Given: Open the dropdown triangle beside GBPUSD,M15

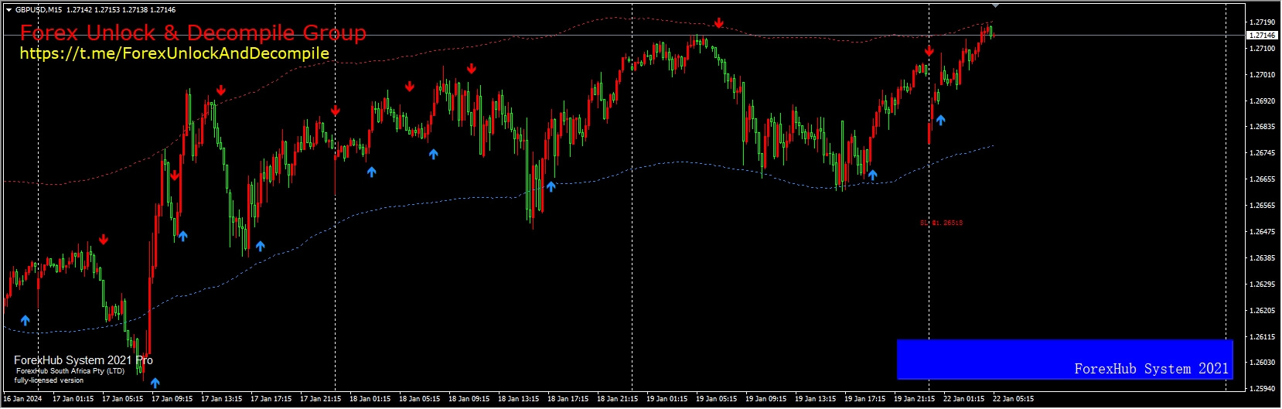Looking at the screenshot, I should tap(9, 10).
